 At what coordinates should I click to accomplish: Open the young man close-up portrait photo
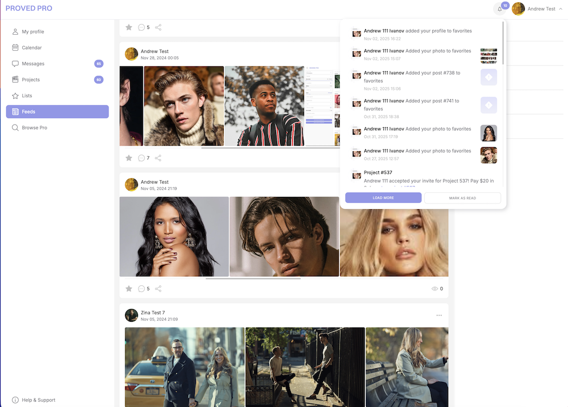285,236
